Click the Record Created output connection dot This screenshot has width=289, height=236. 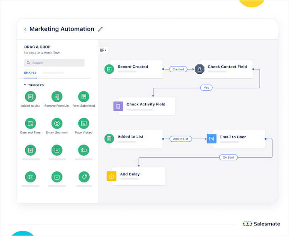(163, 69)
